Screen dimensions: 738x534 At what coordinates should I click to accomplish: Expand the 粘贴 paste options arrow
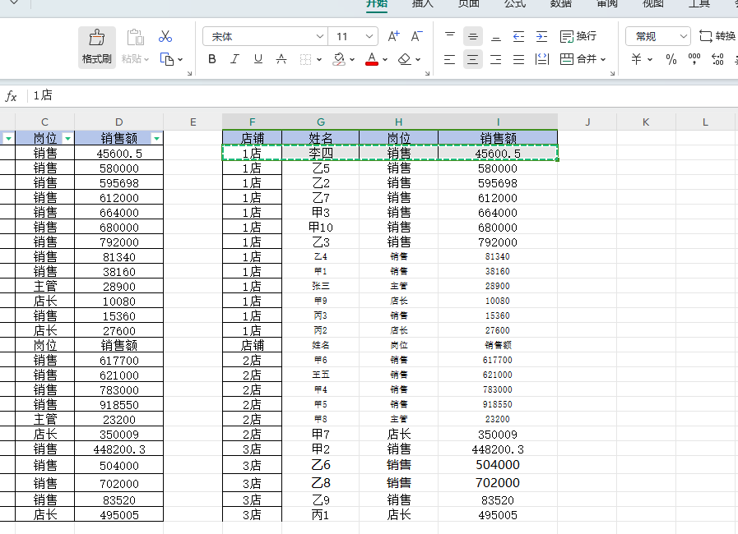(146, 60)
